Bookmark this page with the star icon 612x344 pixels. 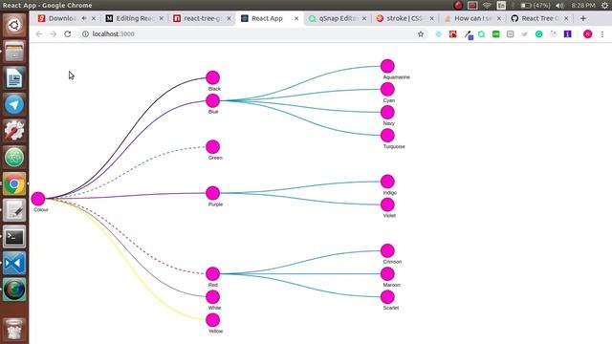[421, 34]
